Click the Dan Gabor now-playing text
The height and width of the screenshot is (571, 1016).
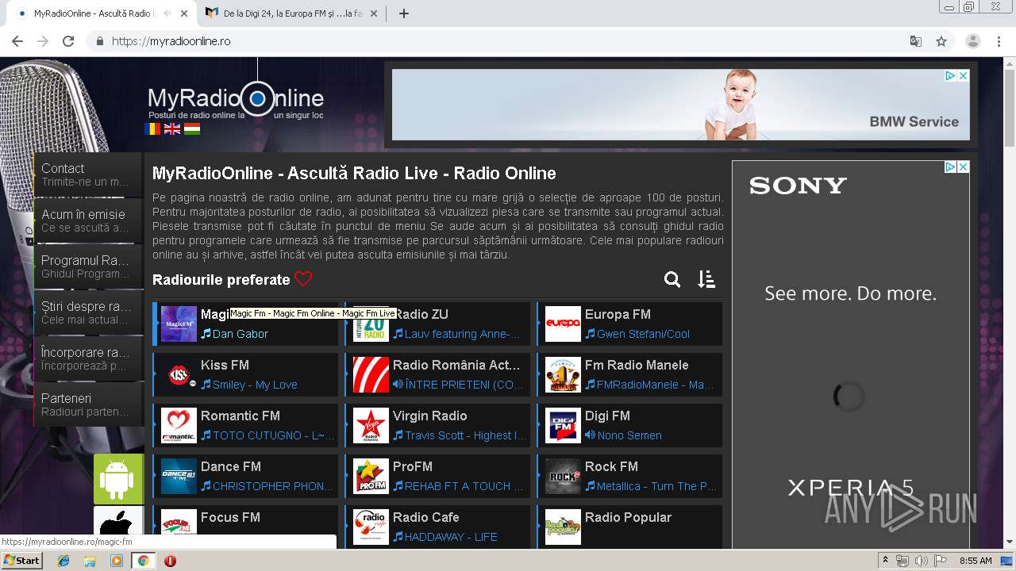pos(241,334)
